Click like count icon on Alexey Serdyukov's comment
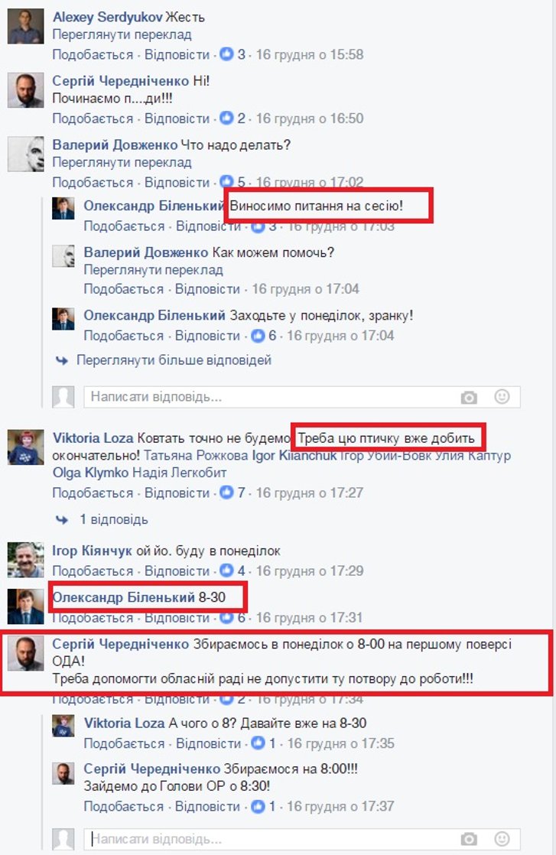Viewport: 556px width, 855px height. point(226,54)
